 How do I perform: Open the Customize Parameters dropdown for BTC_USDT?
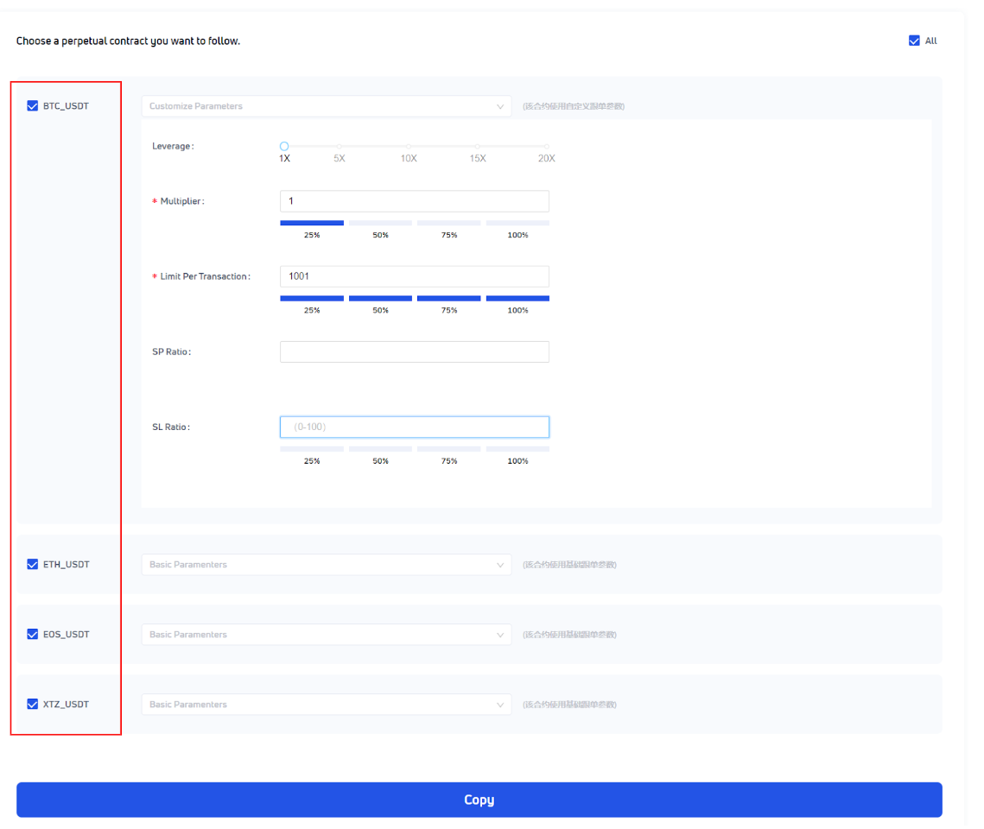(x=326, y=106)
